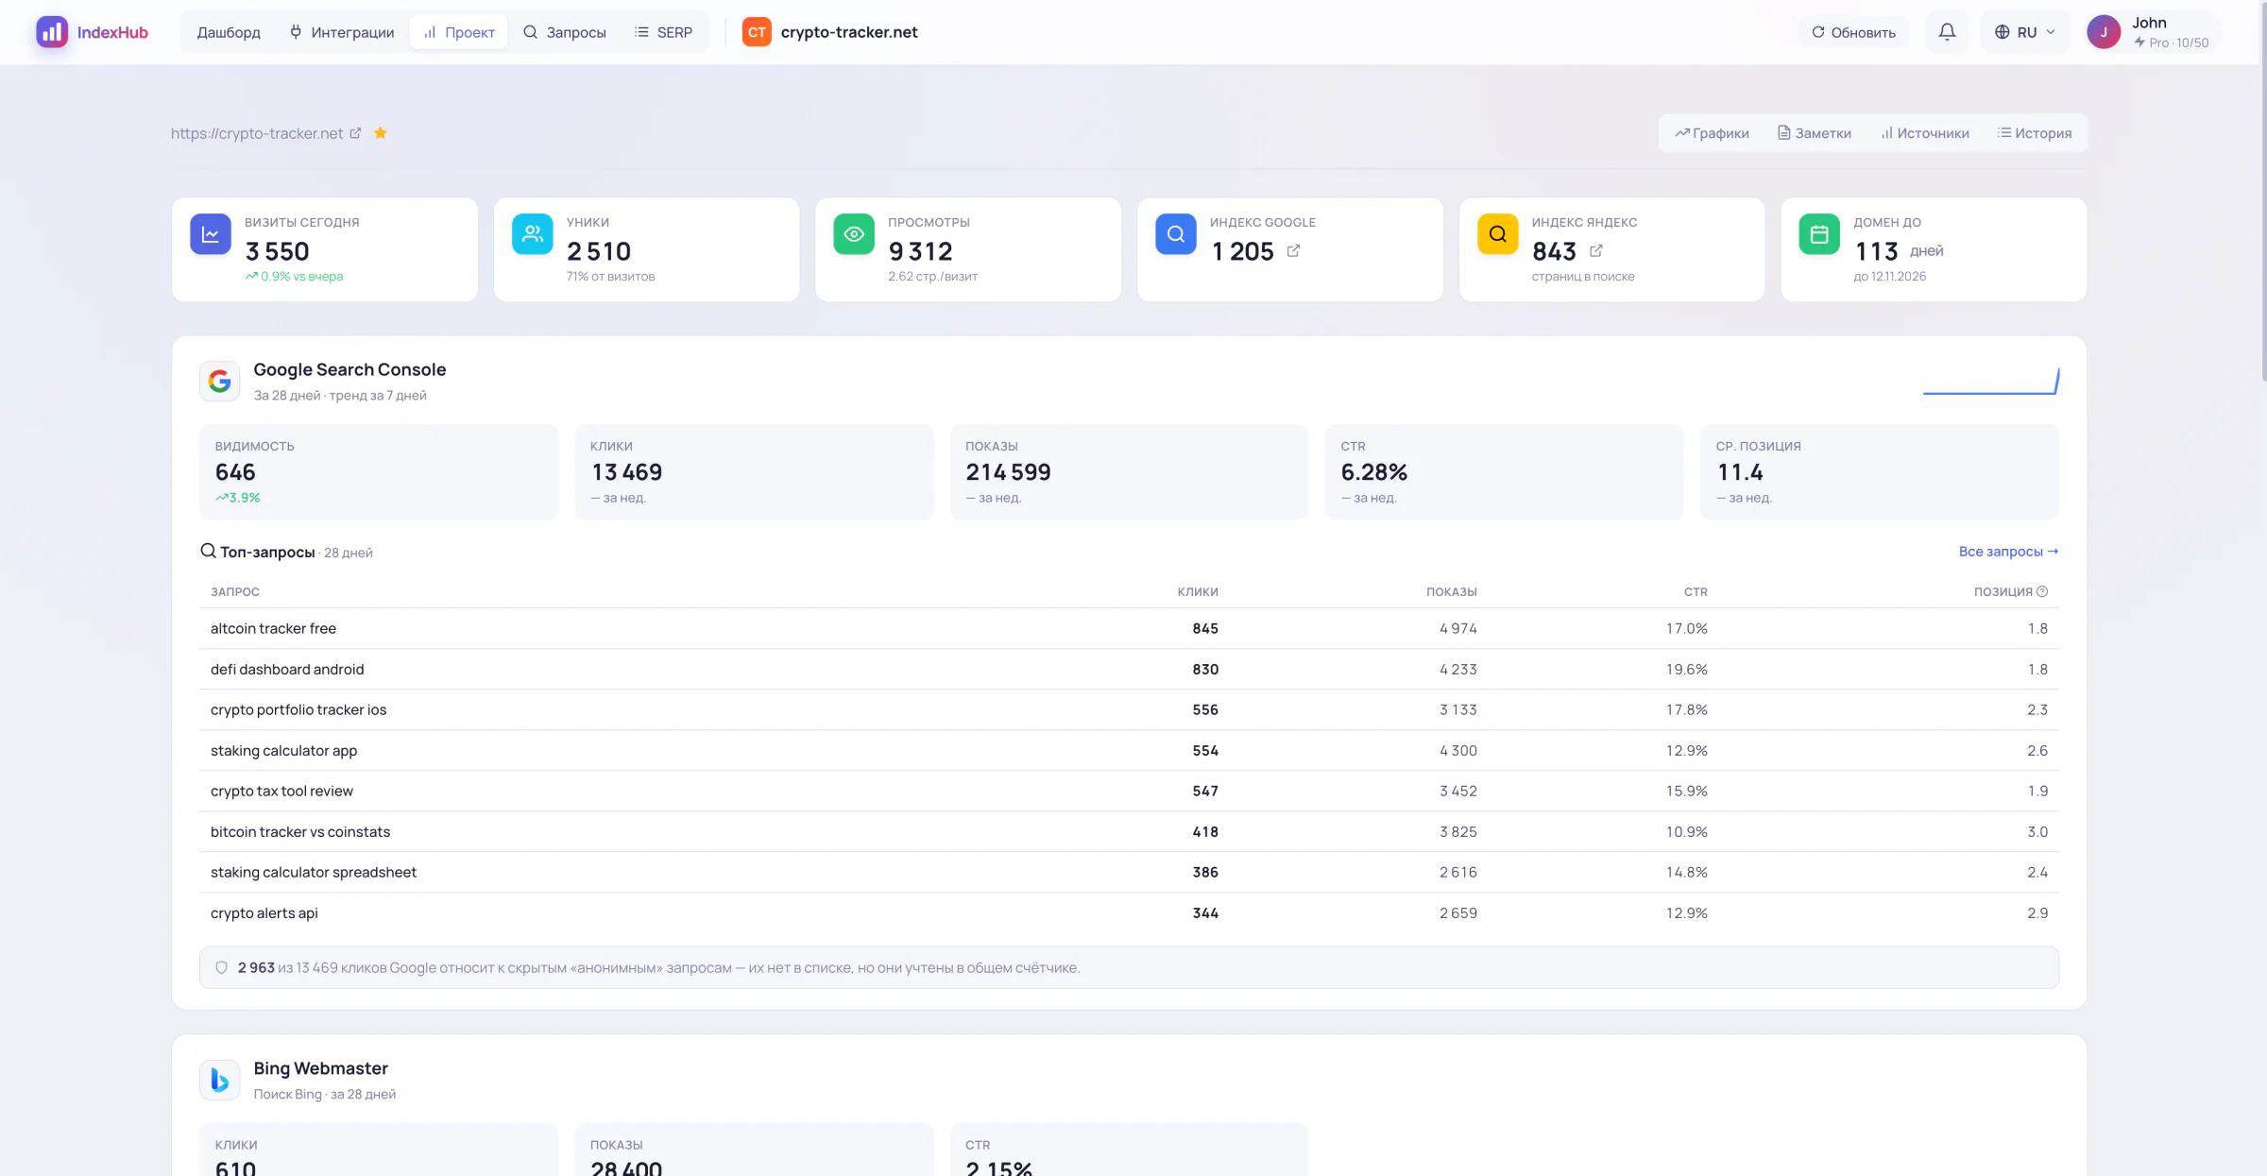Viewport: 2267px width, 1176px height.
Task: Click the Обновить refresh button
Action: [1853, 32]
